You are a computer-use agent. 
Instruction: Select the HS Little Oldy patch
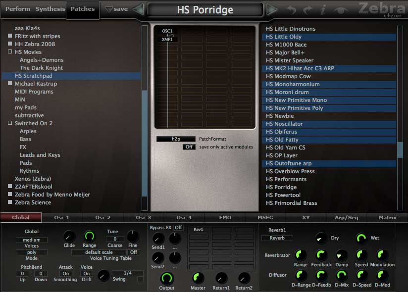click(x=329, y=37)
